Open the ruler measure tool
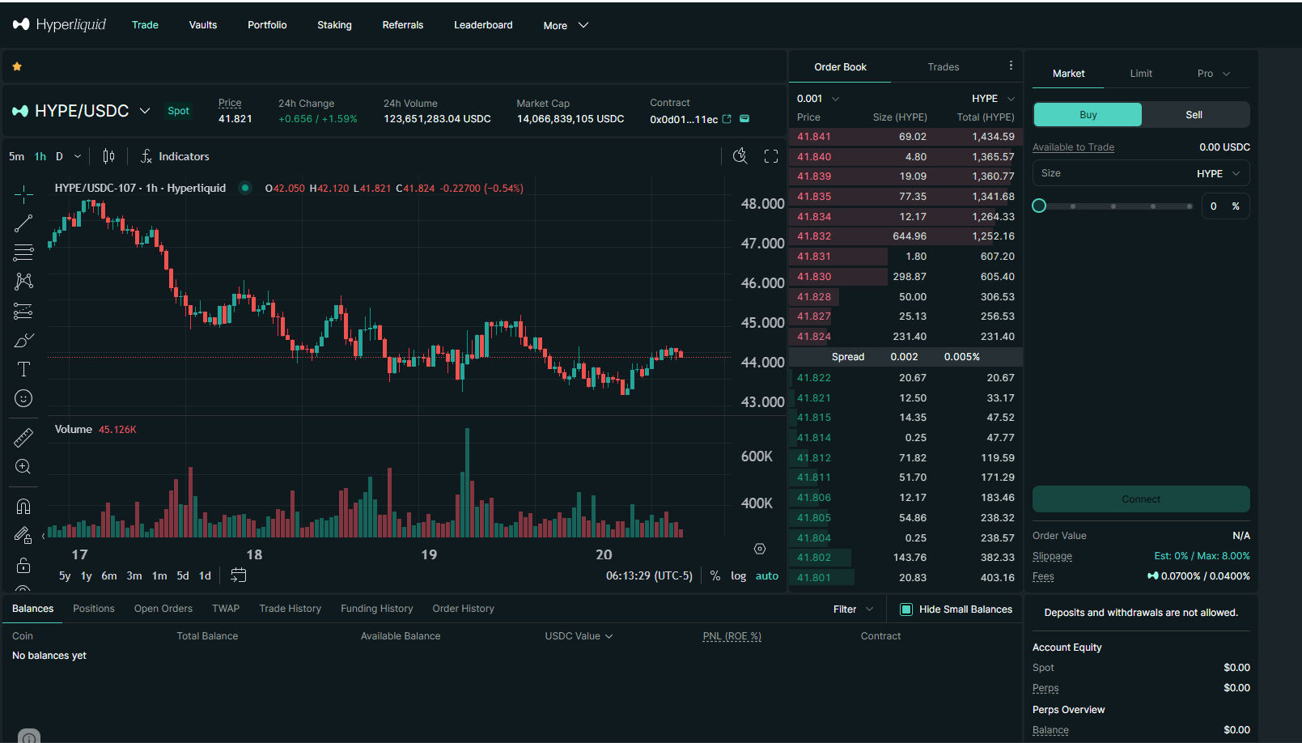 coord(23,438)
